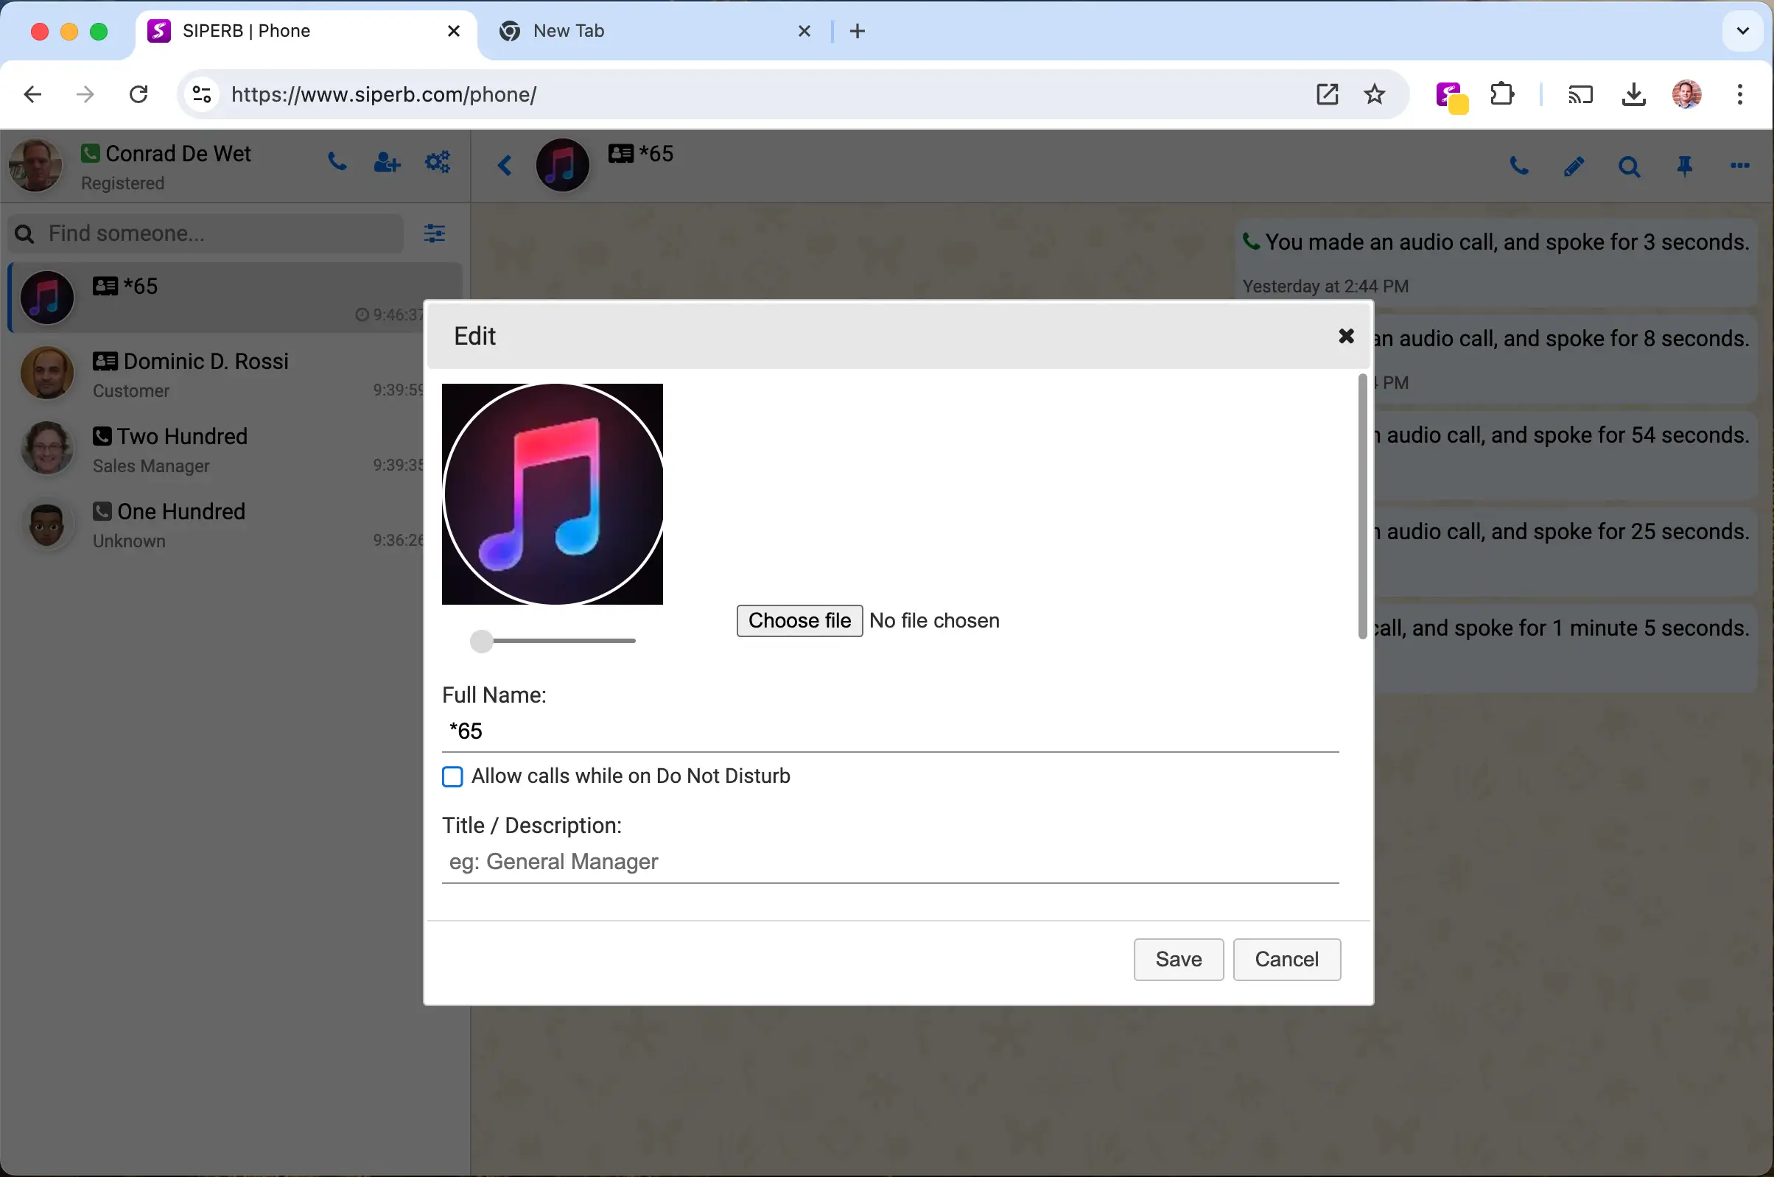The height and width of the screenshot is (1177, 1774).
Task: Open the more options ellipsis menu
Action: [x=1740, y=166]
